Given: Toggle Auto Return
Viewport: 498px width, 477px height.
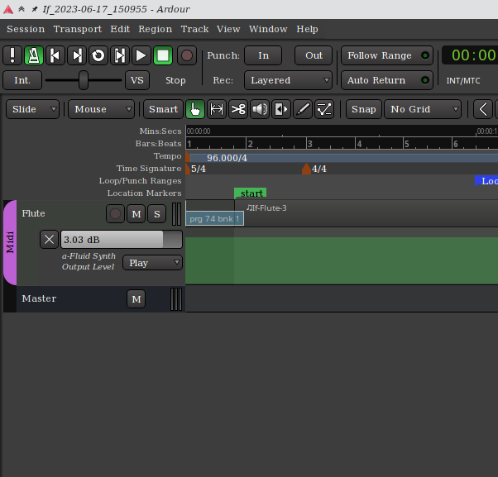Looking at the screenshot, I should [x=386, y=80].
